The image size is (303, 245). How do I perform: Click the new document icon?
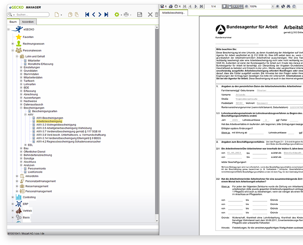point(57,14)
